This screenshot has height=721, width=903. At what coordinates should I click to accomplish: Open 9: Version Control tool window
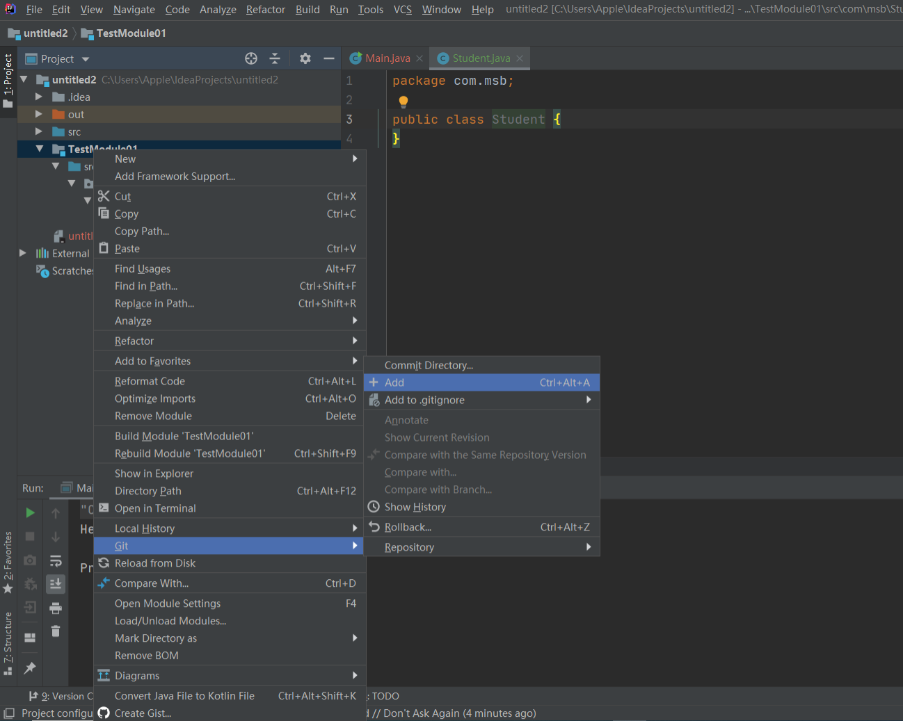[61, 696]
